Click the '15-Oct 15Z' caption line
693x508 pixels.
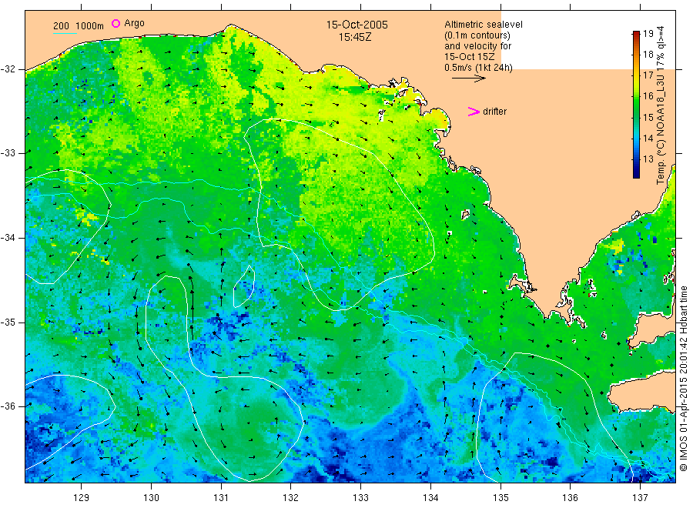pyautogui.click(x=470, y=56)
